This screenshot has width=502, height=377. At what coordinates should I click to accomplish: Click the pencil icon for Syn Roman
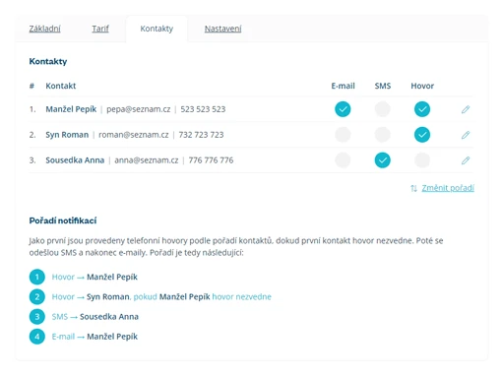[466, 135]
